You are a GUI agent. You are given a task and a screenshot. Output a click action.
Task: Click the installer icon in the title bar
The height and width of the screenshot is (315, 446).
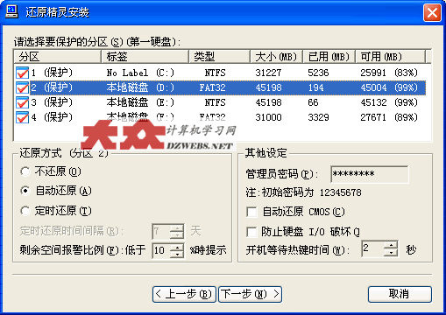(x=11, y=11)
